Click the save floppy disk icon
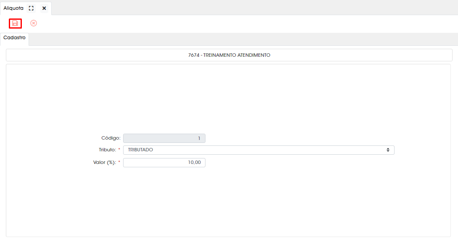 pyautogui.click(x=15, y=24)
